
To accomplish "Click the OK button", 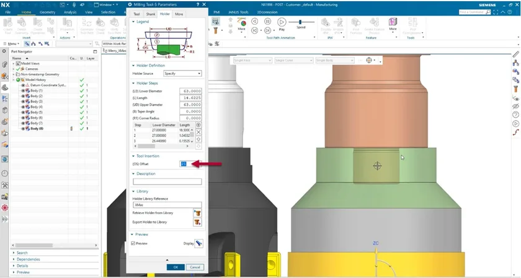I will pos(176,267).
